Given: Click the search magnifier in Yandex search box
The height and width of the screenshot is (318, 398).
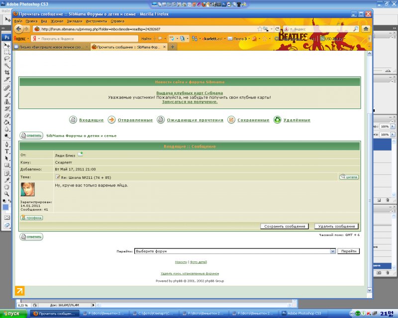Looking at the screenshot, I should tap(356, 29).
